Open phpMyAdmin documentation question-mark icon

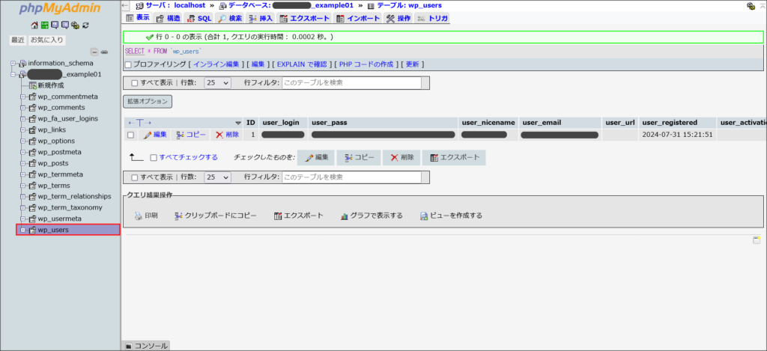55,25
